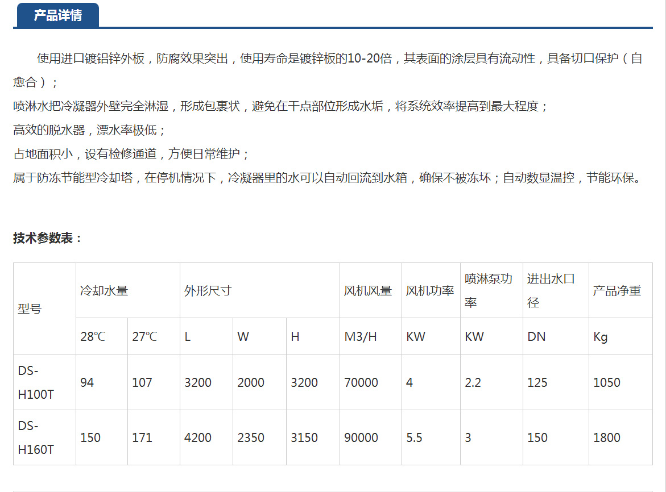The image size is (666, 492).
Task: Select the 1800 net weight value
Action: pyautogui.click(x=607, y=437)
